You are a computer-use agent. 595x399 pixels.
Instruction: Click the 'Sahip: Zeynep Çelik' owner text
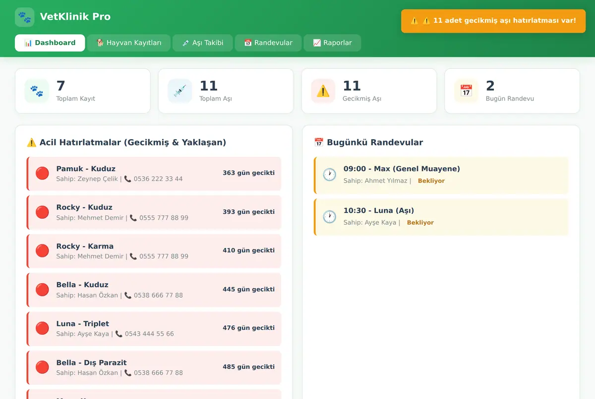pyautogui.click(x=87, y=179)
